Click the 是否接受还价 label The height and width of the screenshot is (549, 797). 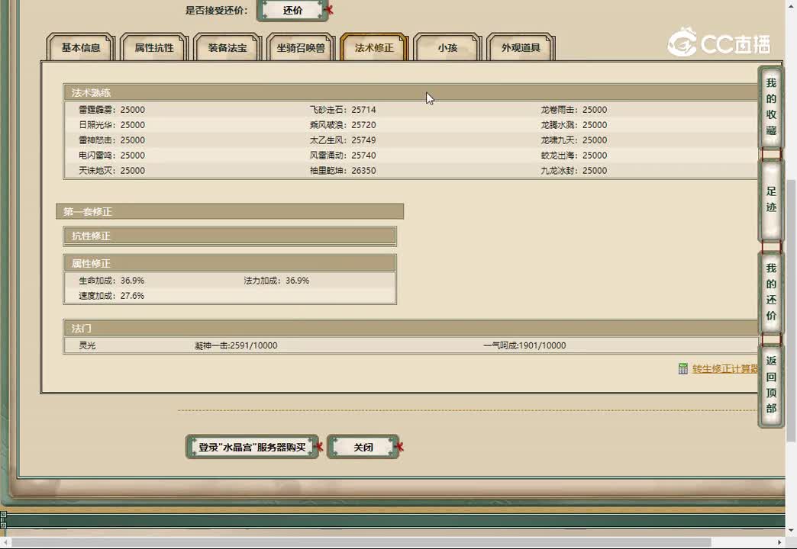[217, 10]
